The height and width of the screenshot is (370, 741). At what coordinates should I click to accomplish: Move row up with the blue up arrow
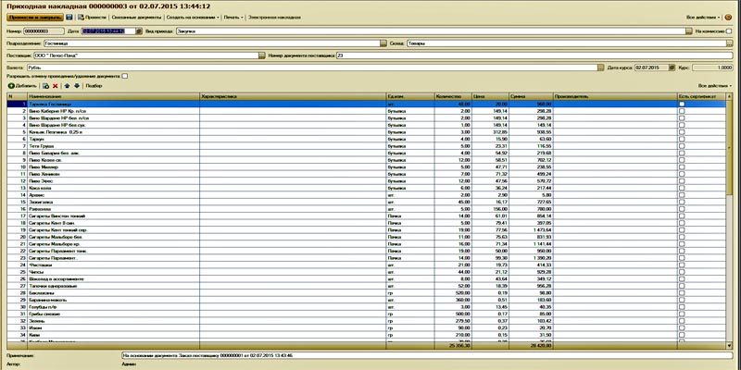[66, 85]
